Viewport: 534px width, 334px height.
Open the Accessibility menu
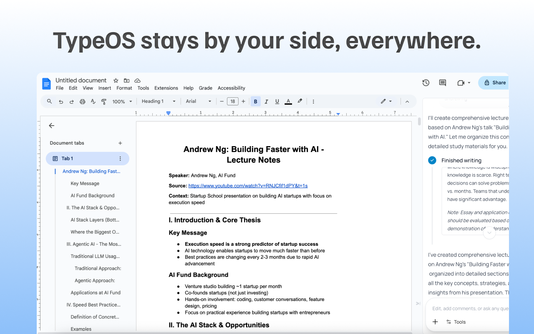coord(232,88)
